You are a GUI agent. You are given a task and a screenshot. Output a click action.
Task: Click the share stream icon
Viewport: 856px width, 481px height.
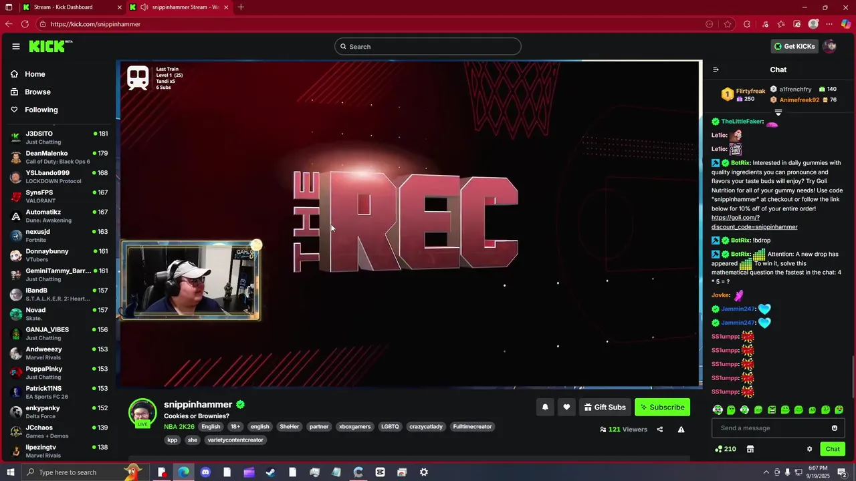coord(660,430)
